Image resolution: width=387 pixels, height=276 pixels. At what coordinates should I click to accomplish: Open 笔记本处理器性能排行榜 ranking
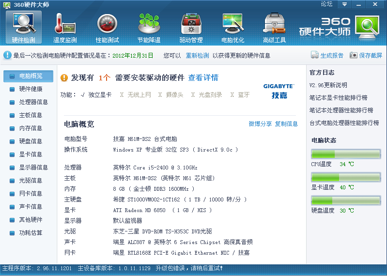tap(341, 110)
